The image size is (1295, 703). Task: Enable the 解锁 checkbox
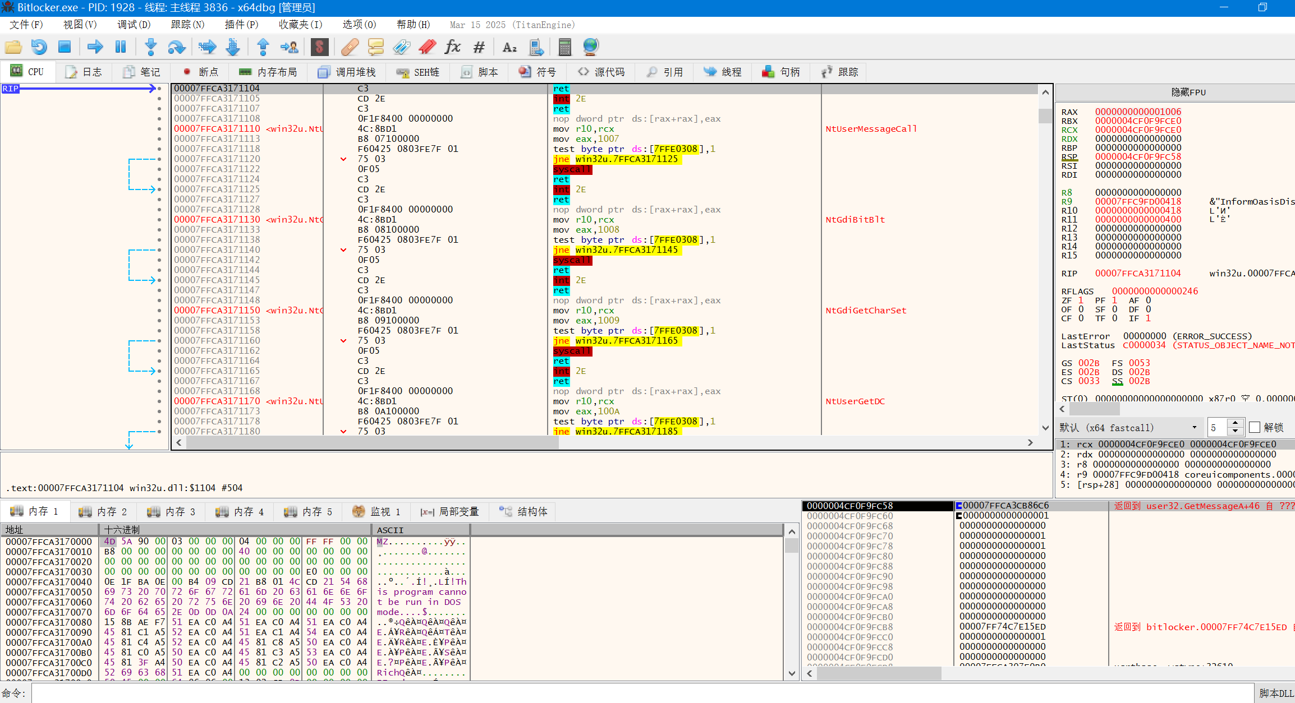[x=1255, y=428]
